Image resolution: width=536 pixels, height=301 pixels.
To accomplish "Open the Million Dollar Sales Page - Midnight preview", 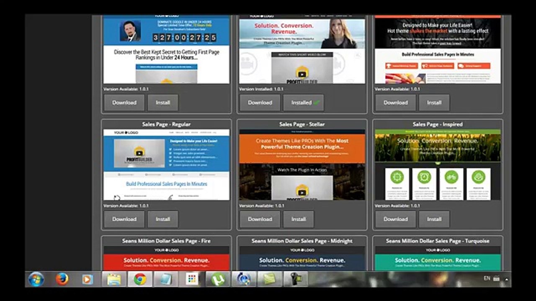I will point(302,258).
